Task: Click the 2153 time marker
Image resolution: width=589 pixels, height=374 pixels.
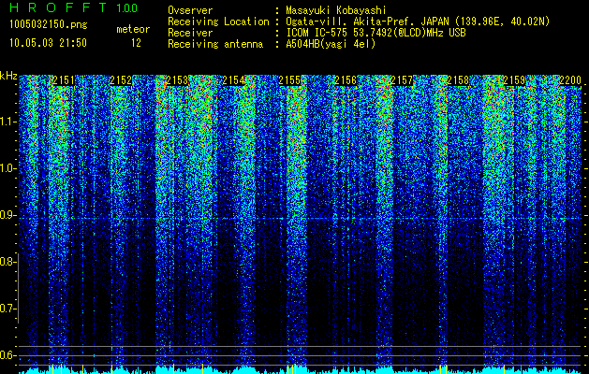Action: 177,80
